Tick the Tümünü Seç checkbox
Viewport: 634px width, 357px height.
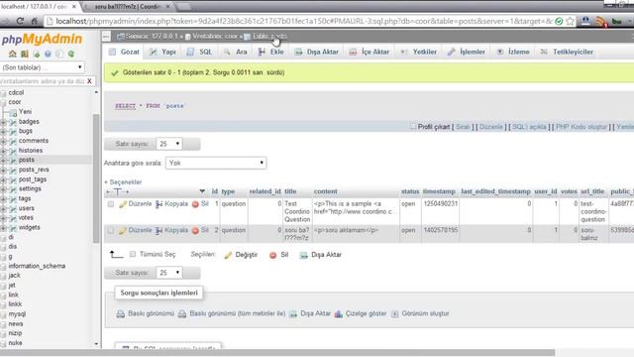coord(133,254)
